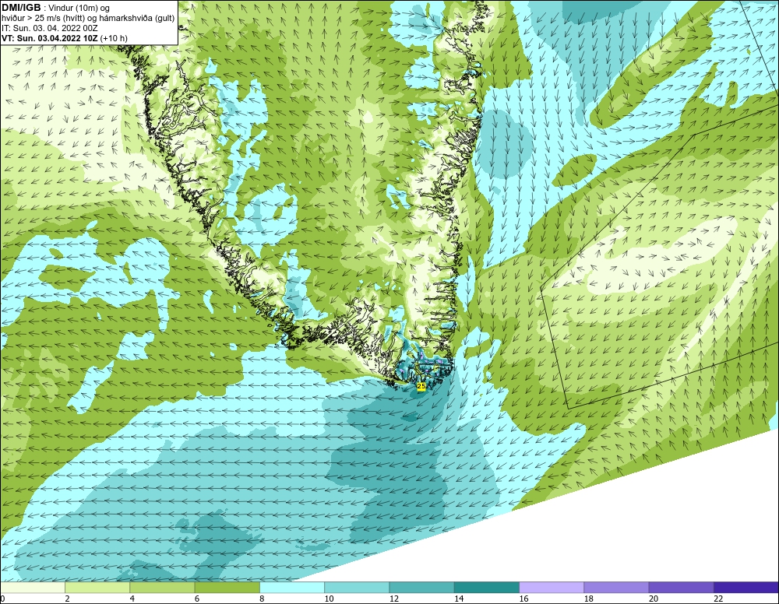Select the 10-12 m/s turquoise legend swatch
This screenshot has height=604, width=779.
point(357,588)
